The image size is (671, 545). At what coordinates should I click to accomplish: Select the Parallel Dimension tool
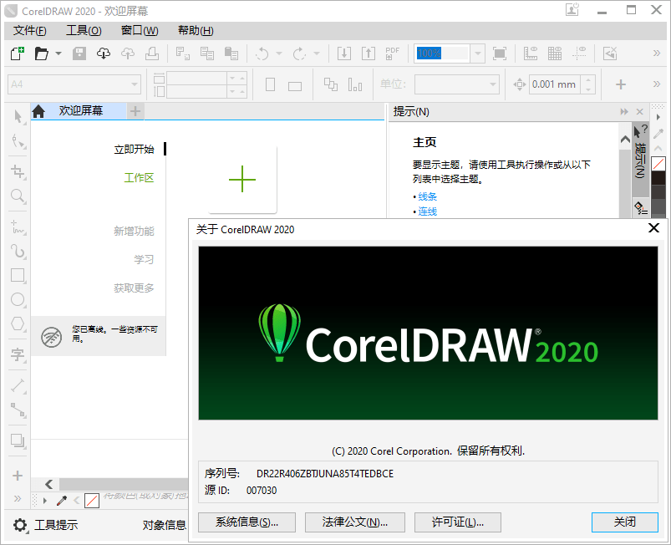point(18,385)
